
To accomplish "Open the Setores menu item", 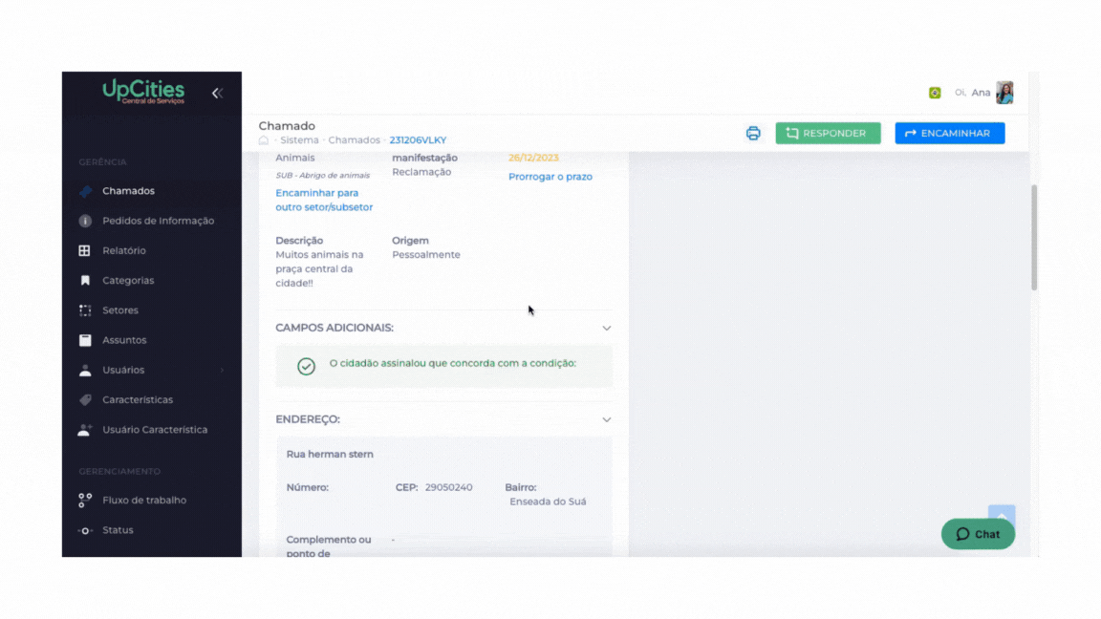I will 120,310.
